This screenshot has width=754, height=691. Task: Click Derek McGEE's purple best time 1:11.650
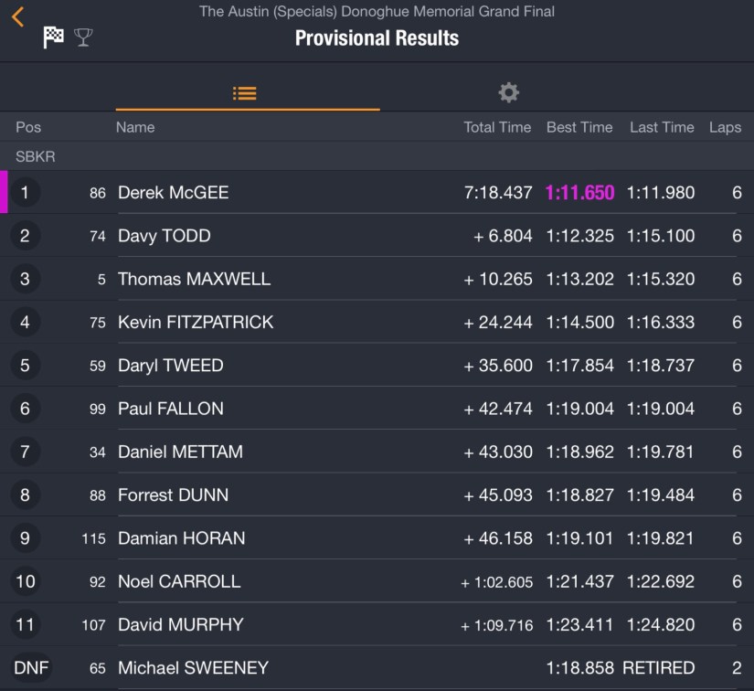(579, 193)
